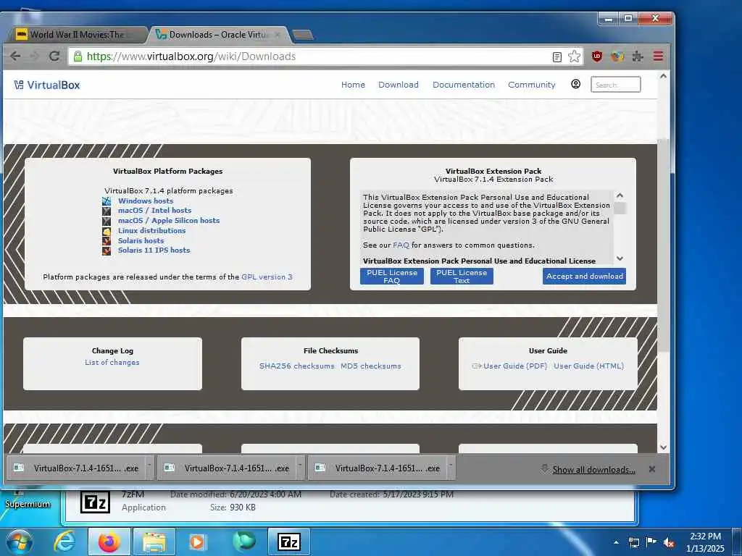742x556 pixels.
Task: Open the browser hamburger menu
Action: click(658, 56)
